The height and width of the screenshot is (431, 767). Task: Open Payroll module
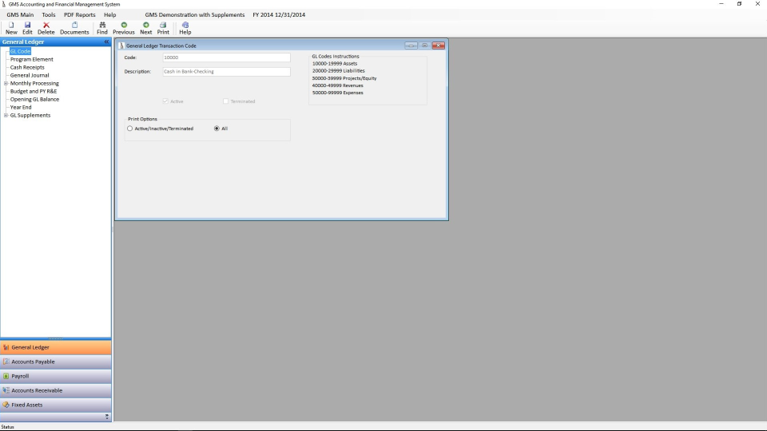56,376
